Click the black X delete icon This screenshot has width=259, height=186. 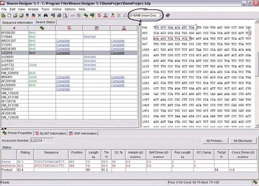click(39, 16)
